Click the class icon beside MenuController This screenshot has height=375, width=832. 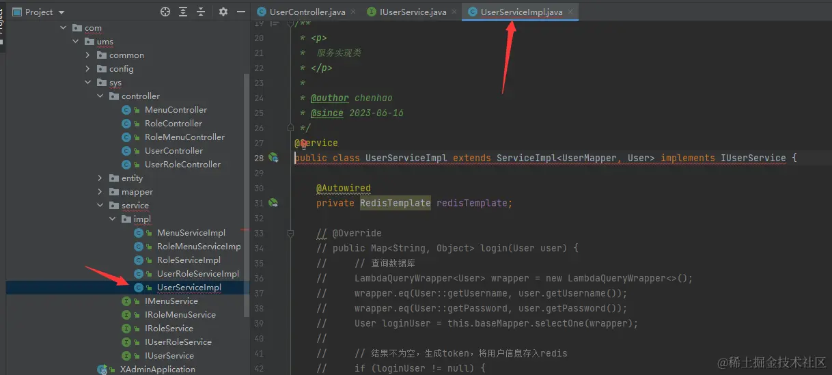pyautogui.click(x=126, y=110)
